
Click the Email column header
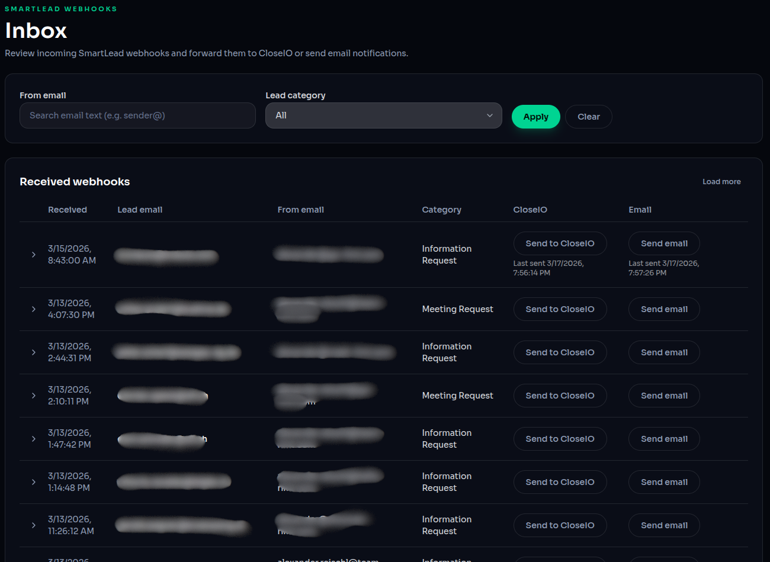click(x=640, y=210)
